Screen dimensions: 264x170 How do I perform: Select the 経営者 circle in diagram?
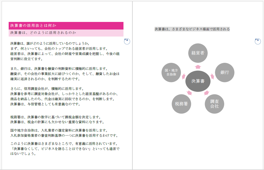point(198,53)
